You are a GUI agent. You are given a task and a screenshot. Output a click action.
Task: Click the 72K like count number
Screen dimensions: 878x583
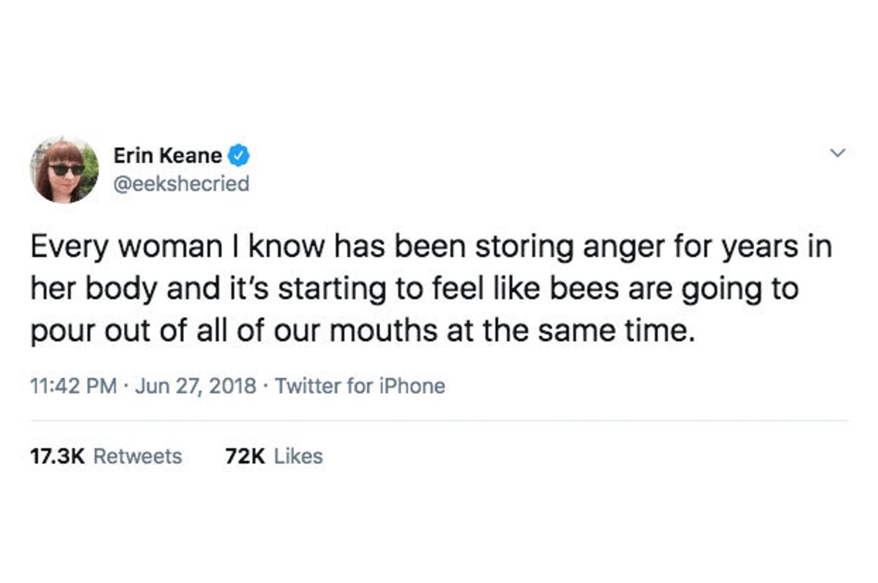coord(245,457)
